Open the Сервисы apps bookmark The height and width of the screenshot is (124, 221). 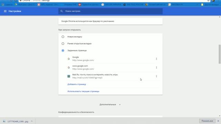7,4
